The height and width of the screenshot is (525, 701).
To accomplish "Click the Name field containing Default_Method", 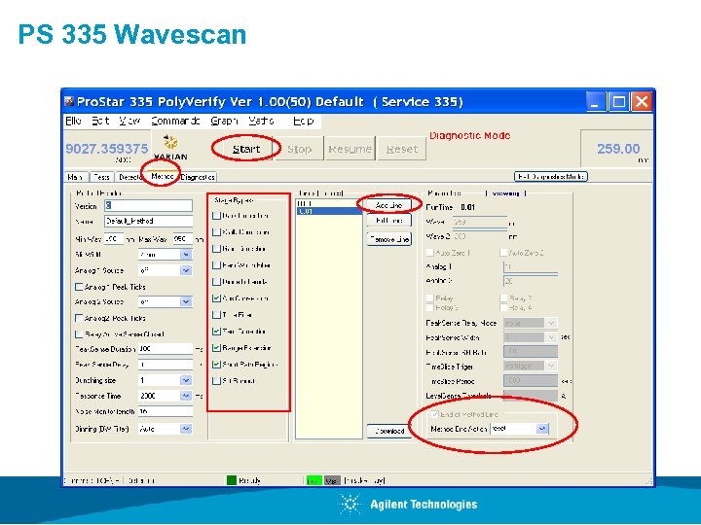I will (x=148, y=221).
